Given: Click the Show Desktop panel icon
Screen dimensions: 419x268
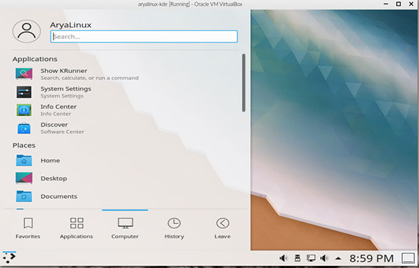Looking at the screenshot, I should [x=408, y=259].
